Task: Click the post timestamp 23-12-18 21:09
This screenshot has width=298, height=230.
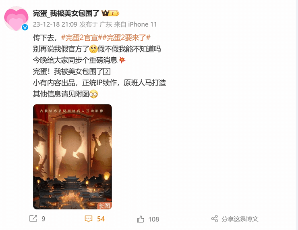Action: tap(55, 24)
